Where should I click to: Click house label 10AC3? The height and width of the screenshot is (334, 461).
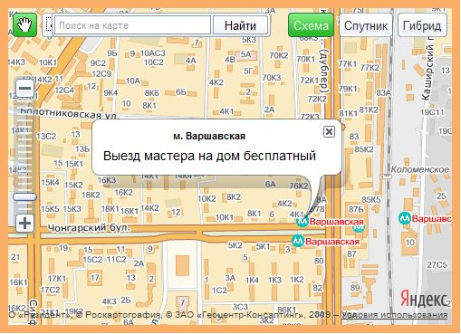click(153, 53)
